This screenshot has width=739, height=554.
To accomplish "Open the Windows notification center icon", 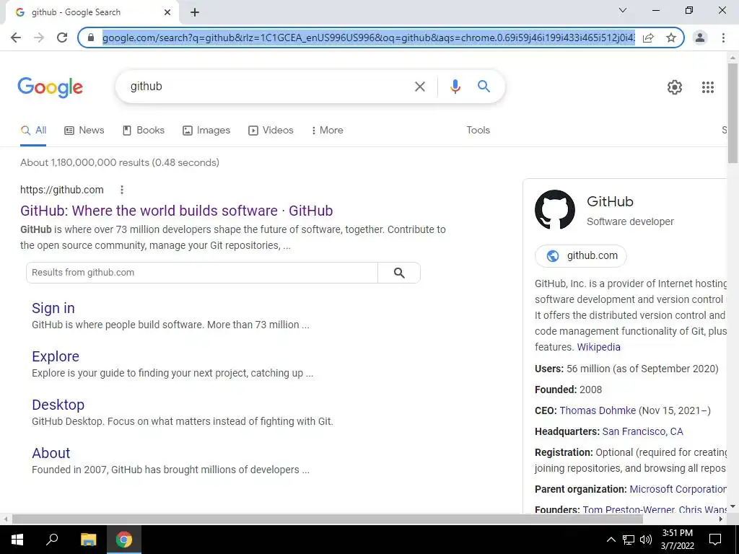I will (x=715, y=540).
